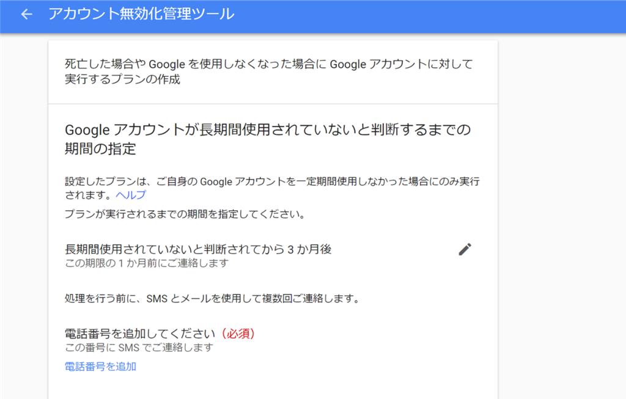Viewport: 626px width, 399px height.
Task: Click the この期限の 1 か月前にご連絡します note
Action: click(x=147, y=263)
